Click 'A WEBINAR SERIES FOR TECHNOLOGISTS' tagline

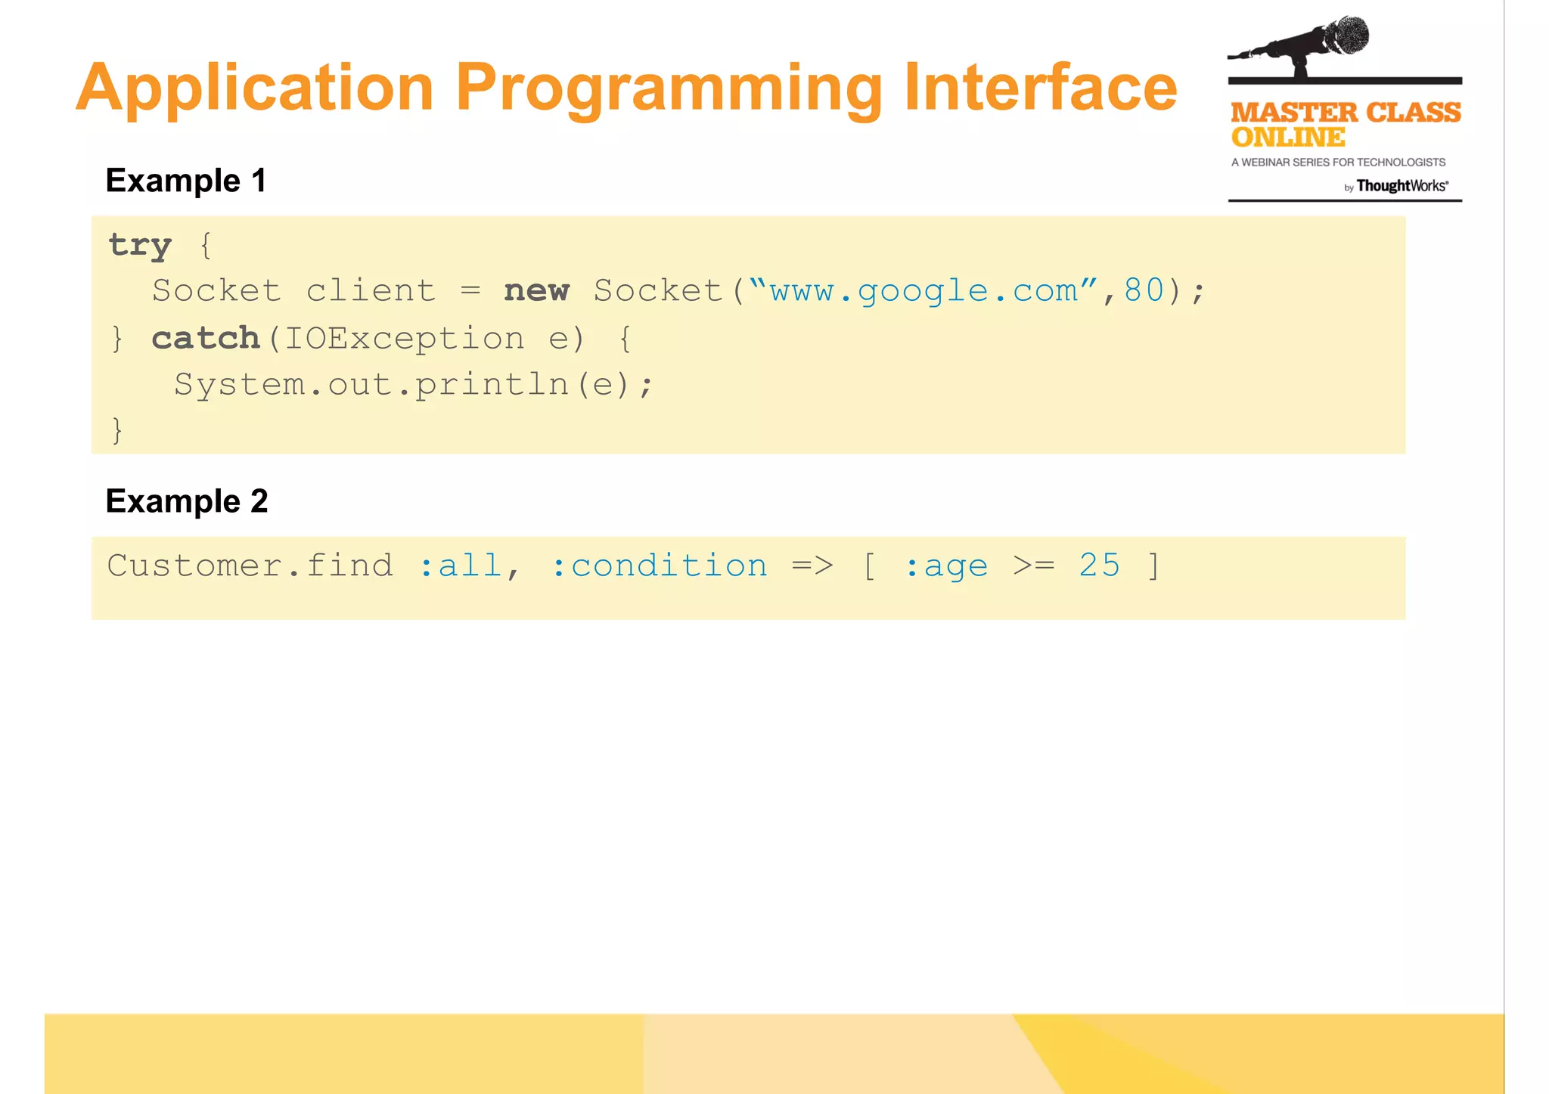pos(1338,163)
